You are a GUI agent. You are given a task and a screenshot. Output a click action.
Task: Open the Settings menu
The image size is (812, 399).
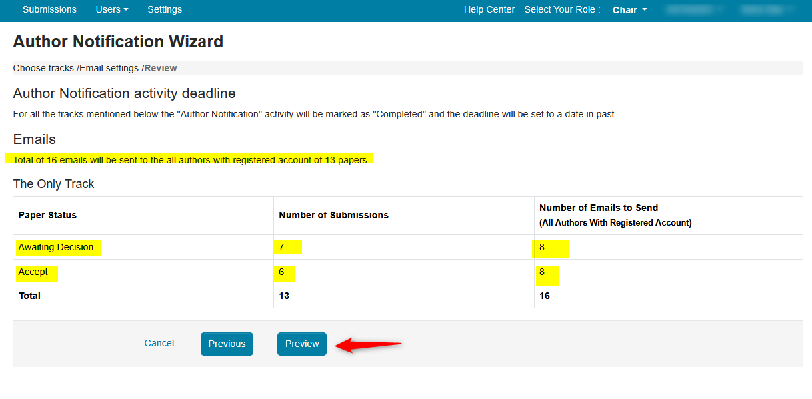[164, 9]
